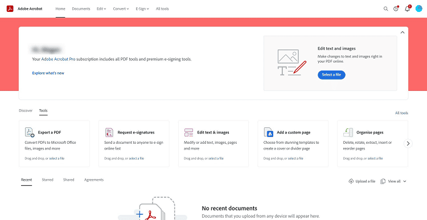
Task: Click the Export a PDF icon
Action: point(30,132)
